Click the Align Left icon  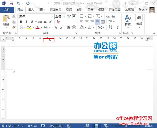pos(81,22)
